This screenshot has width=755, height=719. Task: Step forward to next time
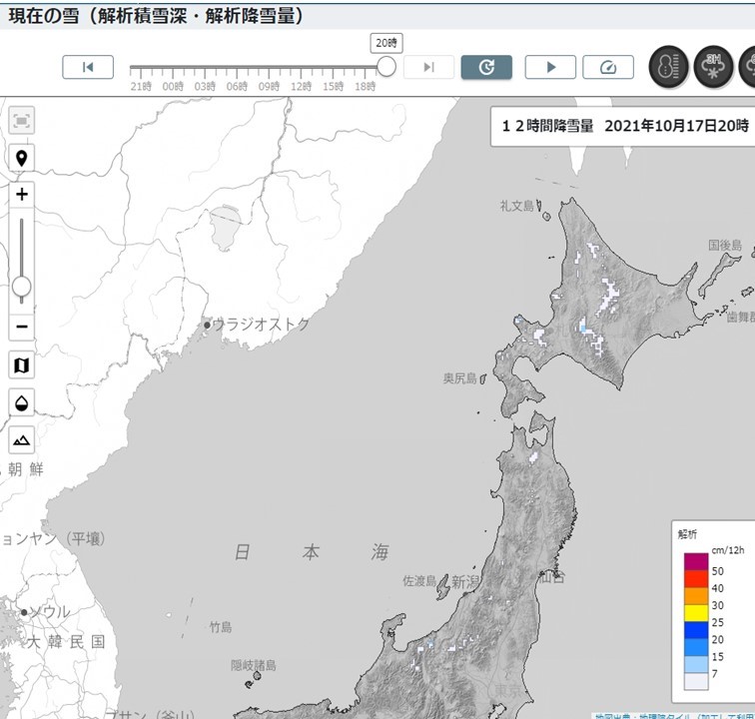point(428,67)
